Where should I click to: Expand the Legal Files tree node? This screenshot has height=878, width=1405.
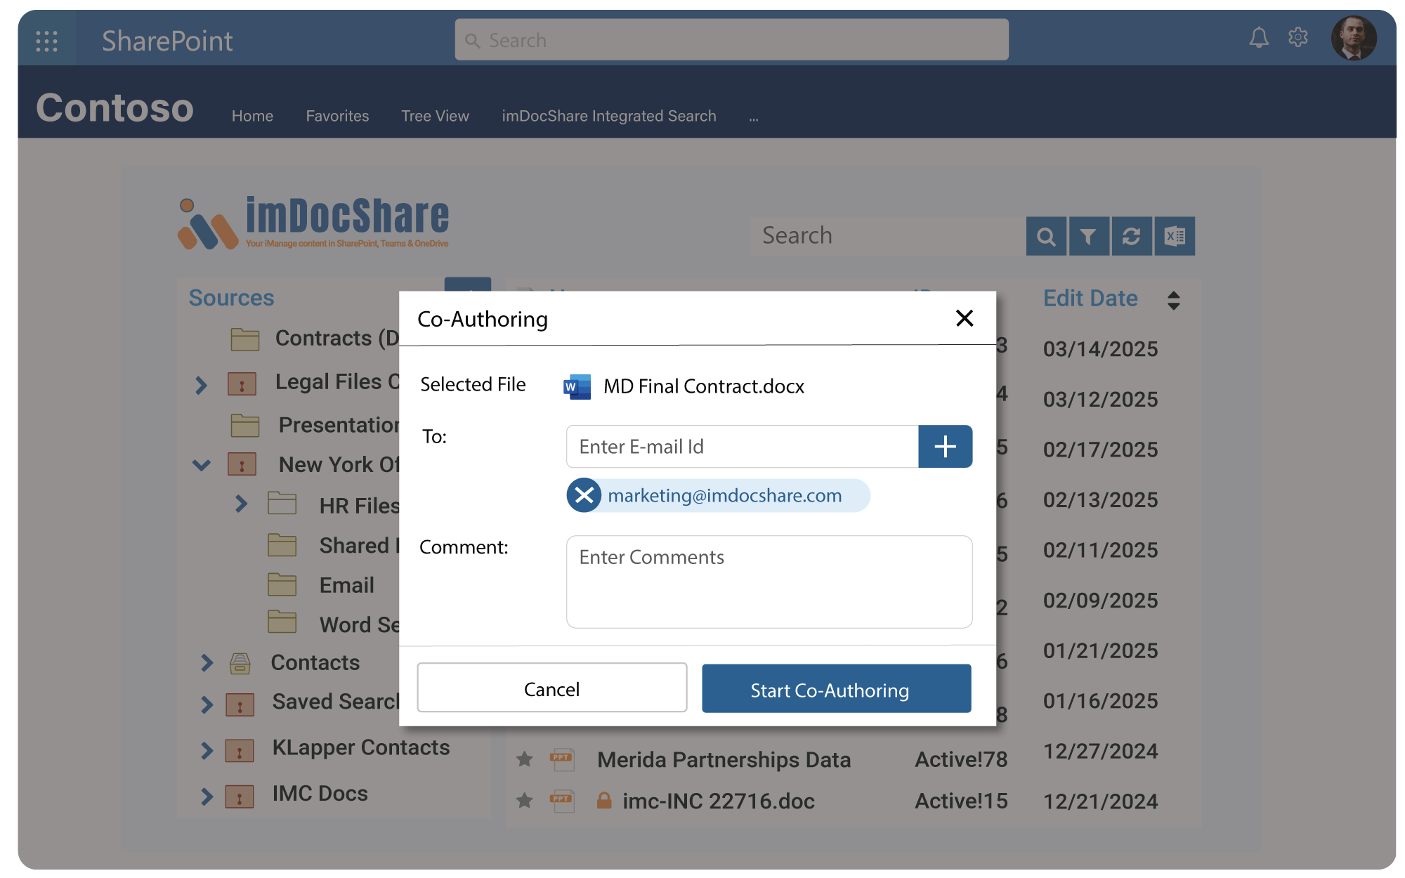click(x=201, y=384)
